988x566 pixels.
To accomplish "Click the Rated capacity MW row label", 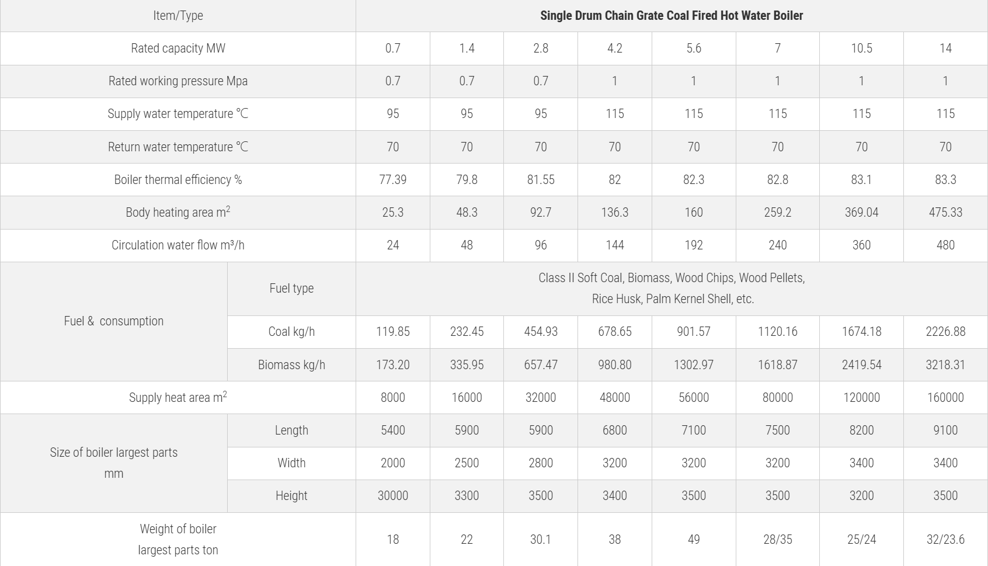I will (178, 48).
